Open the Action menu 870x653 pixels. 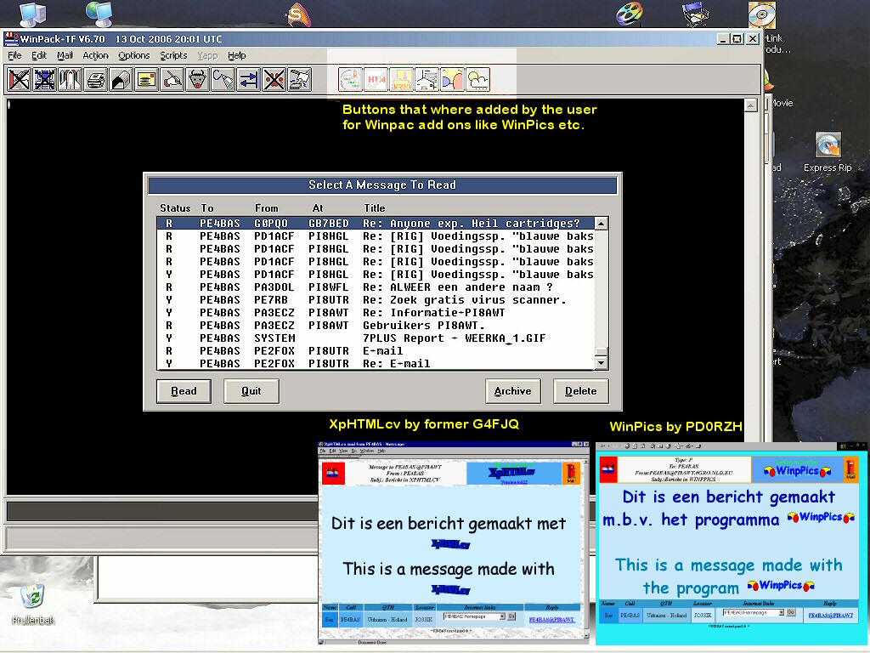tap(95, 55)
